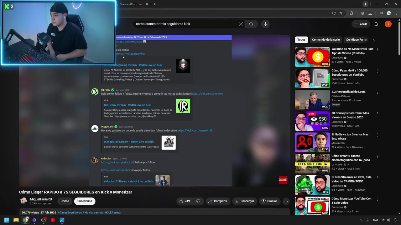Select Contenido de la serie chip

coord(326,40)
